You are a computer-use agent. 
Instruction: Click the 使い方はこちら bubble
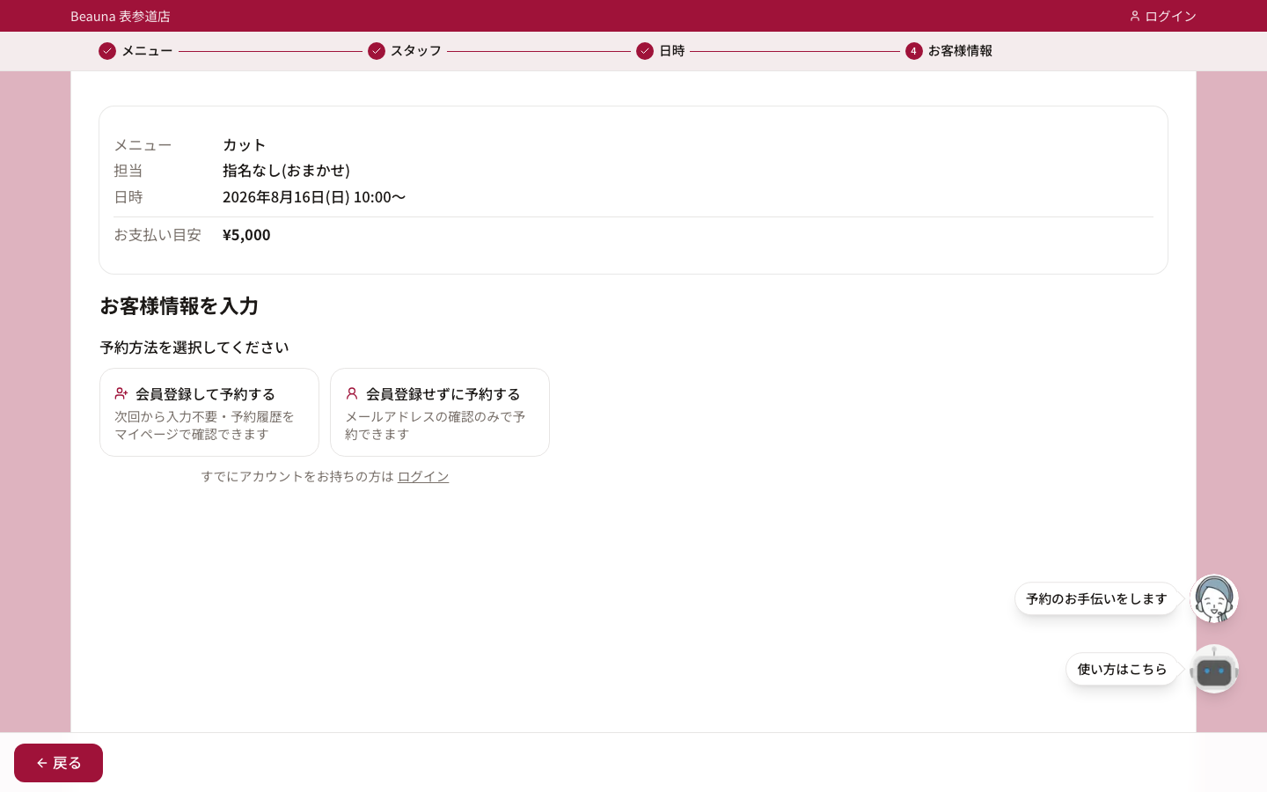(1122, 669)
